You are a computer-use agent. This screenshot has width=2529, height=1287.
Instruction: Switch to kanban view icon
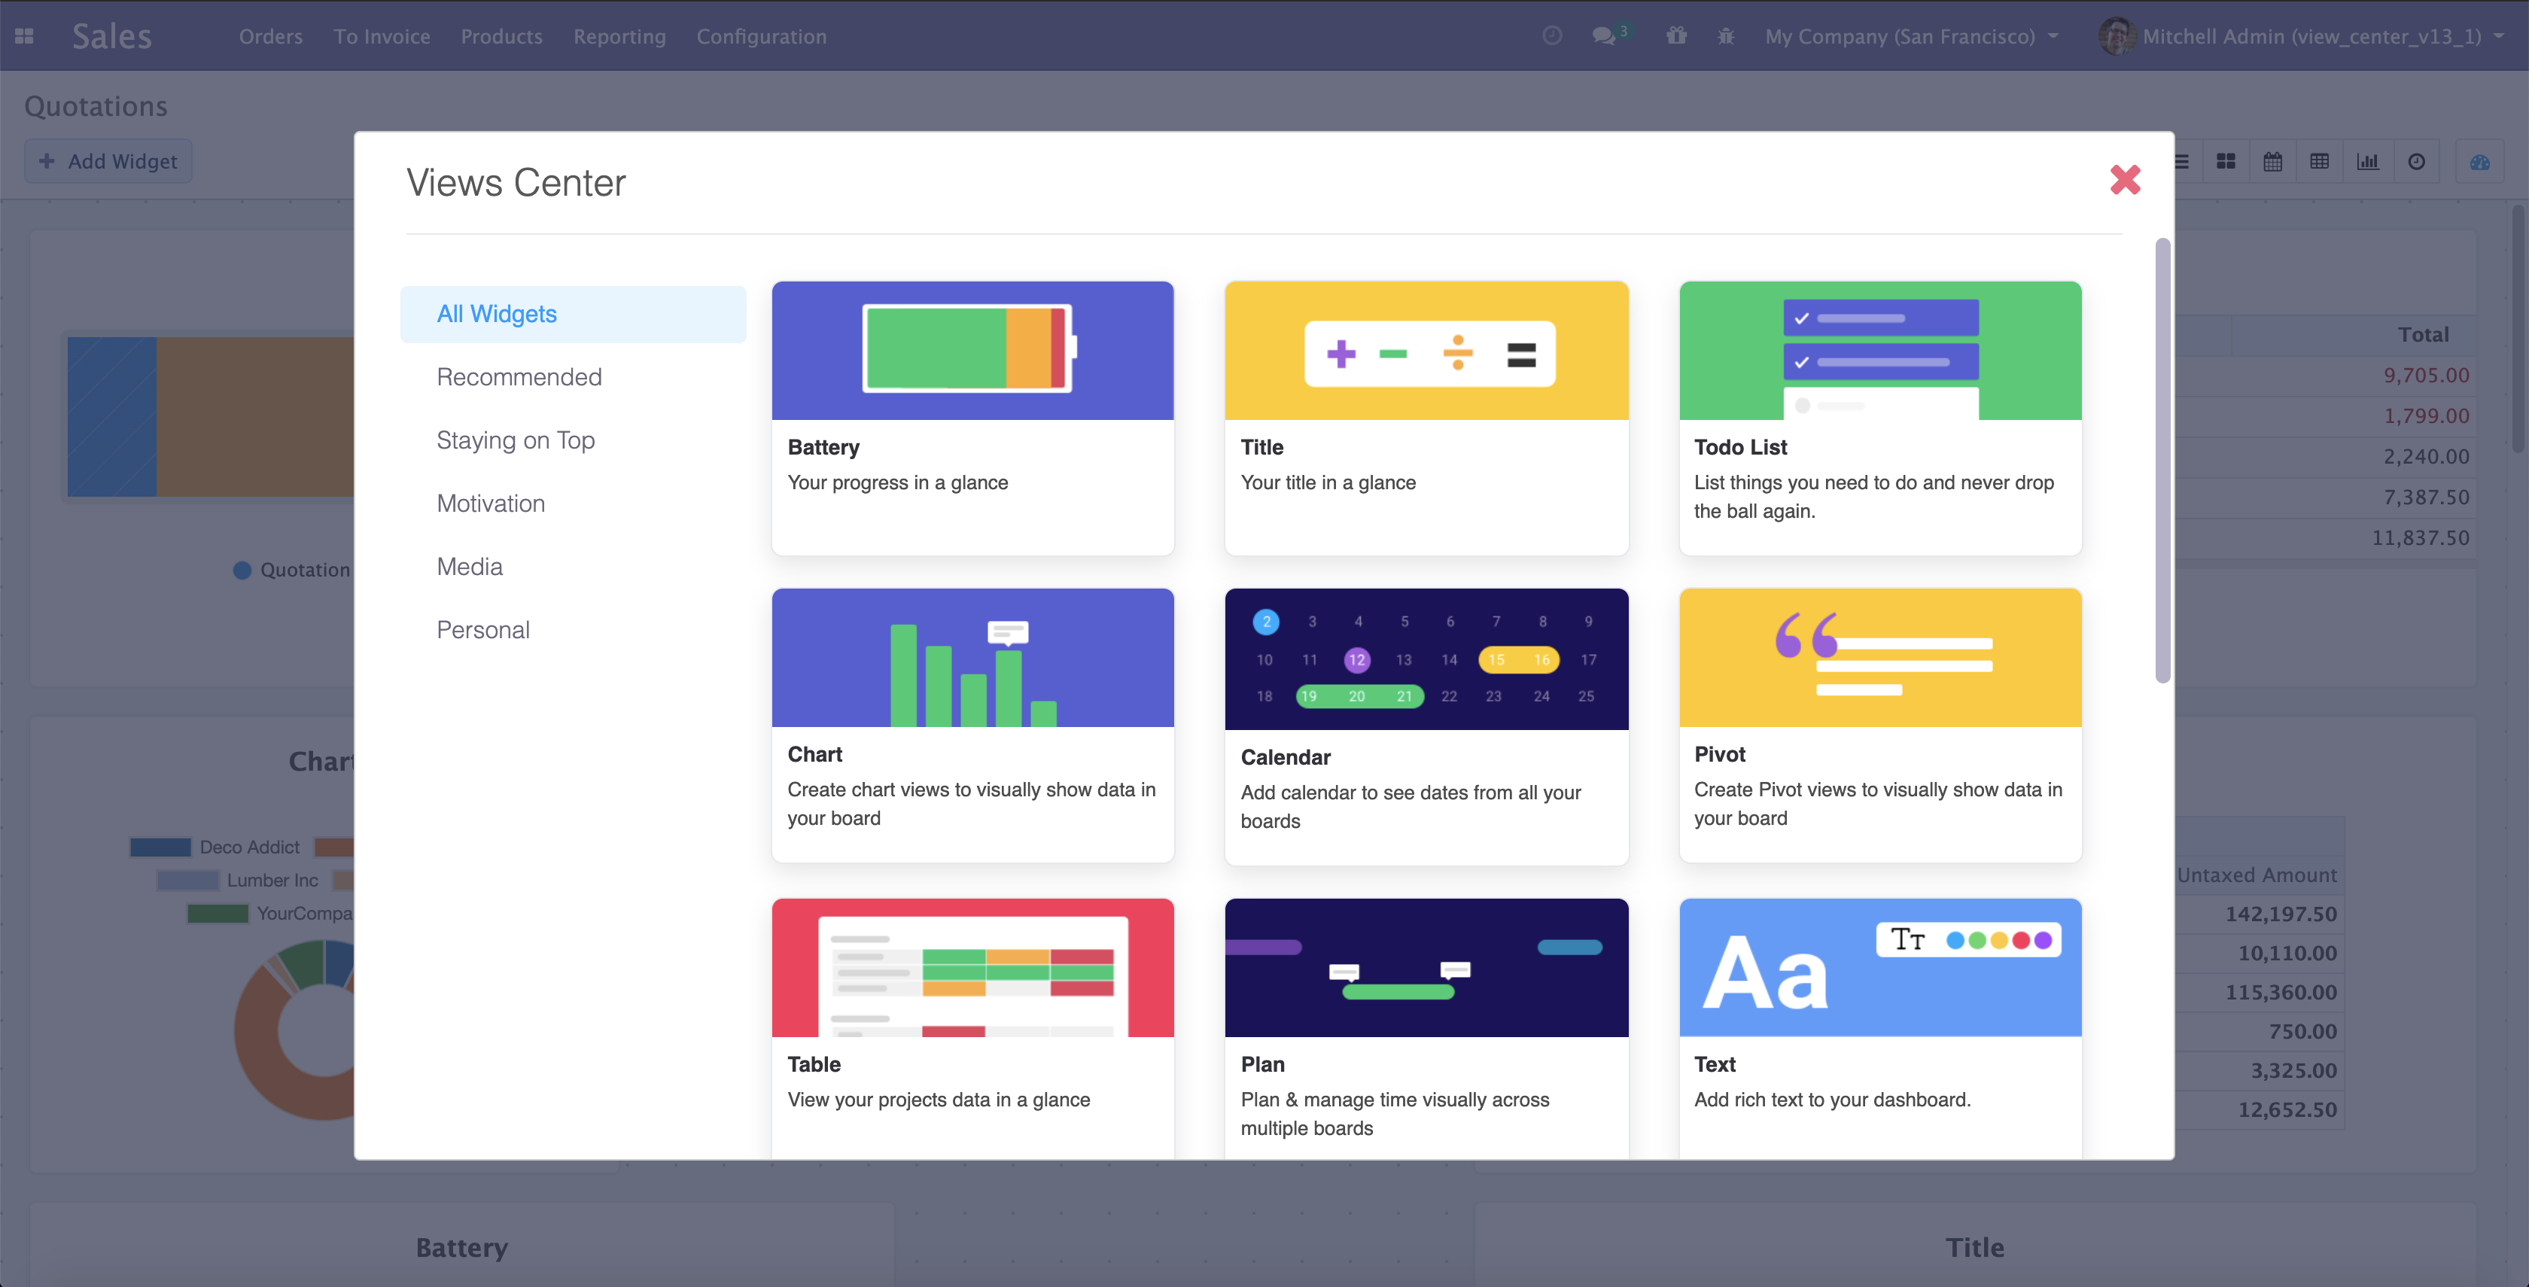(x=2226, y=162)
